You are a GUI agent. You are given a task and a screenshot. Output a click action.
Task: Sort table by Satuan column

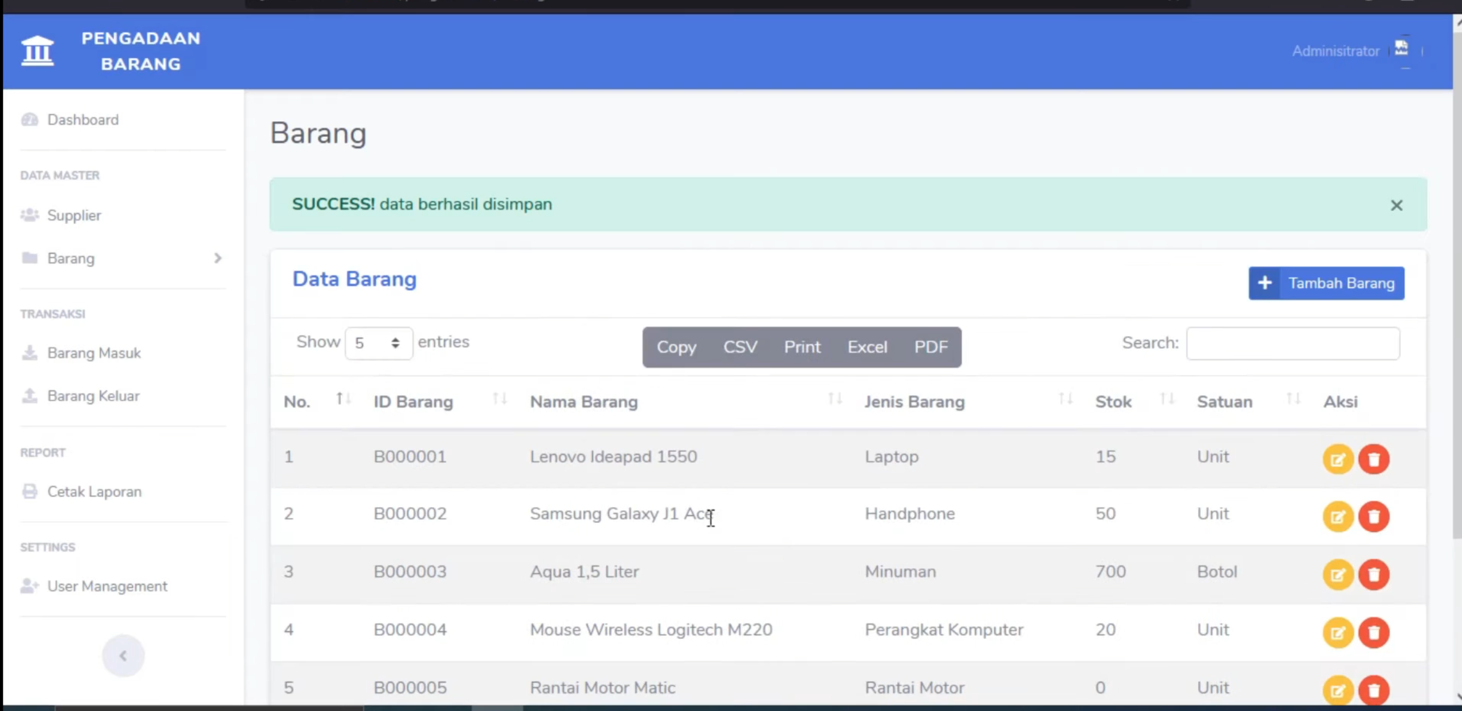[x=1293, y=399]
